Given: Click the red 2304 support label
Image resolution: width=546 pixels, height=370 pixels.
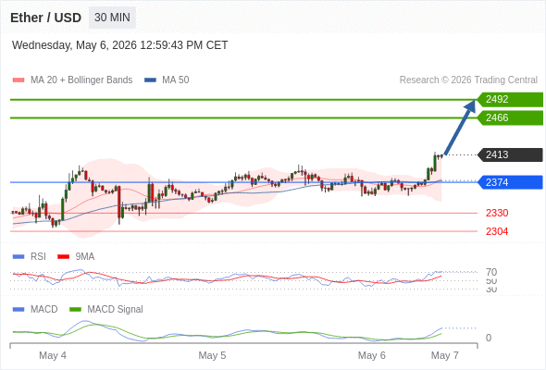Looking at the screenshot, I should (497, 231).
